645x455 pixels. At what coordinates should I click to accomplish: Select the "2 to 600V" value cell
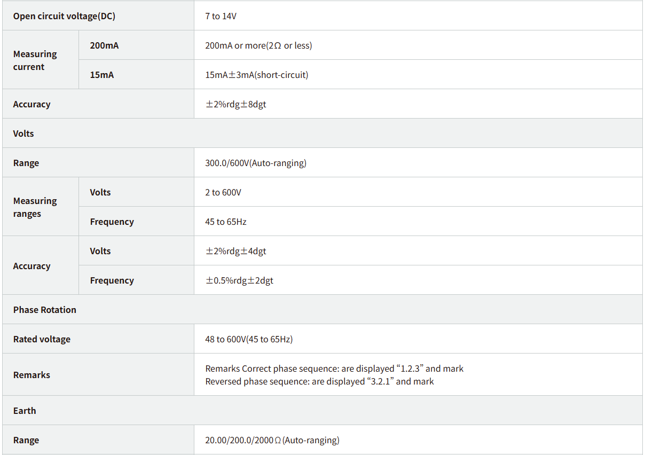(x=223, y=192)
